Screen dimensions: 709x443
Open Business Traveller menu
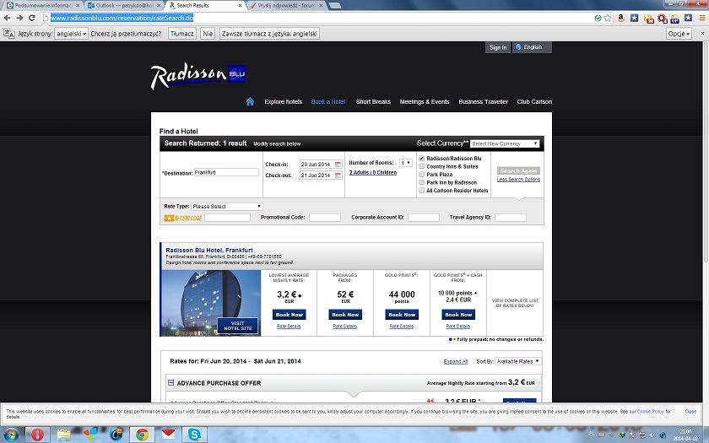(x=483, y=102)
